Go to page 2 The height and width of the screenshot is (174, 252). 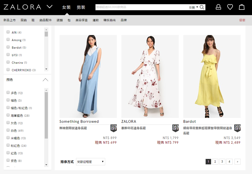pyautogui.click(x=215, y=162)
